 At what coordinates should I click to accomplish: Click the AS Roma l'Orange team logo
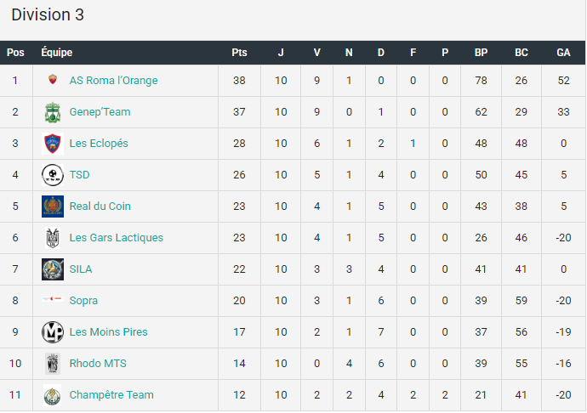pos(53,80)
